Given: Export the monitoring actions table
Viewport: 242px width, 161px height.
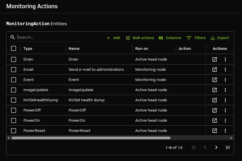Looking at the screenshot, I should point(220,38).
